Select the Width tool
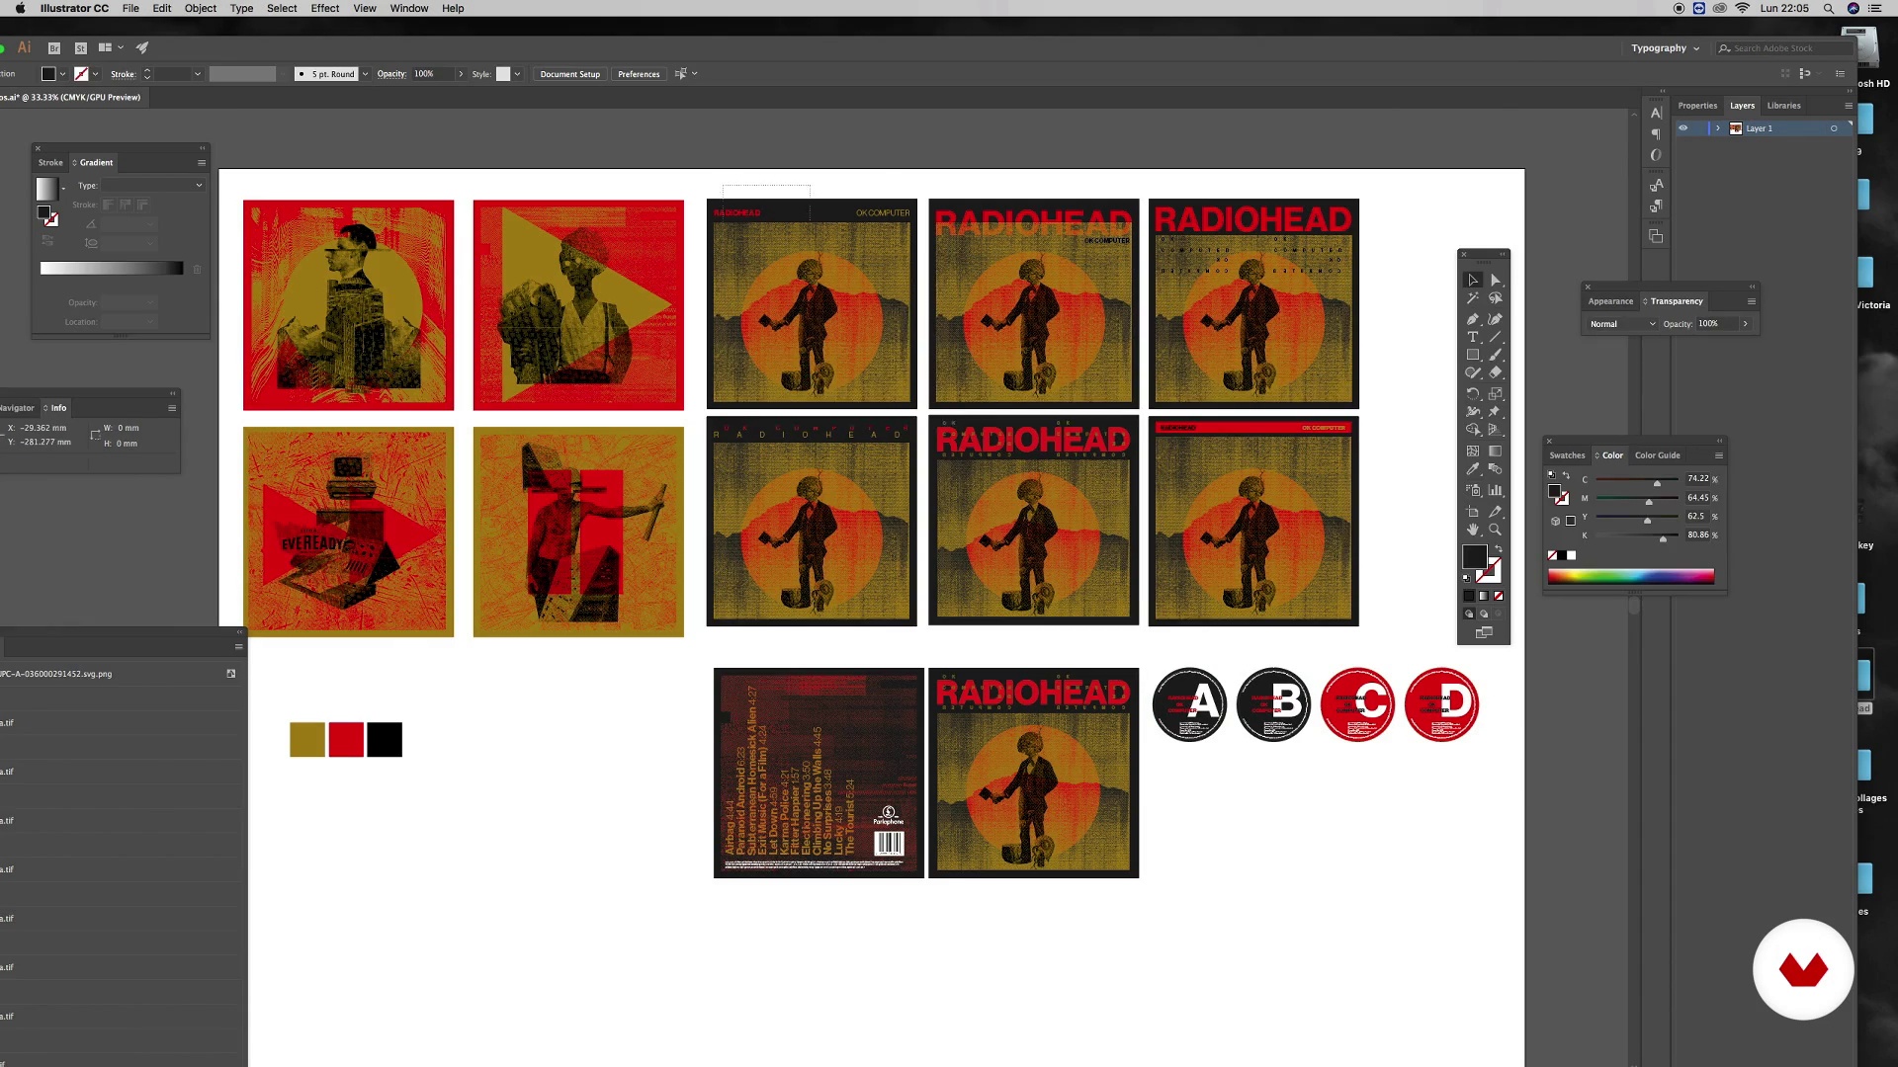 click(1472, 411)
